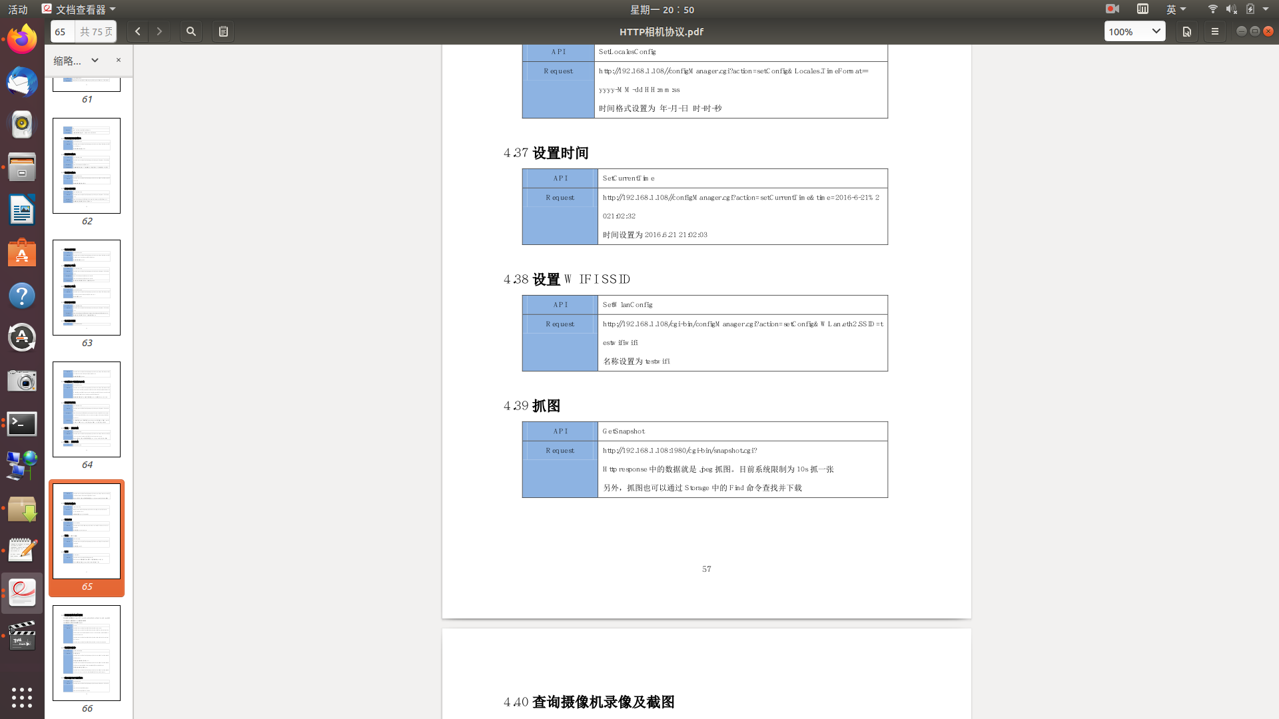This screenshot has width=1279, height=719.
Task: Open page 66 thumbnail
Action: pyautogui.click(x=87, y=652)
